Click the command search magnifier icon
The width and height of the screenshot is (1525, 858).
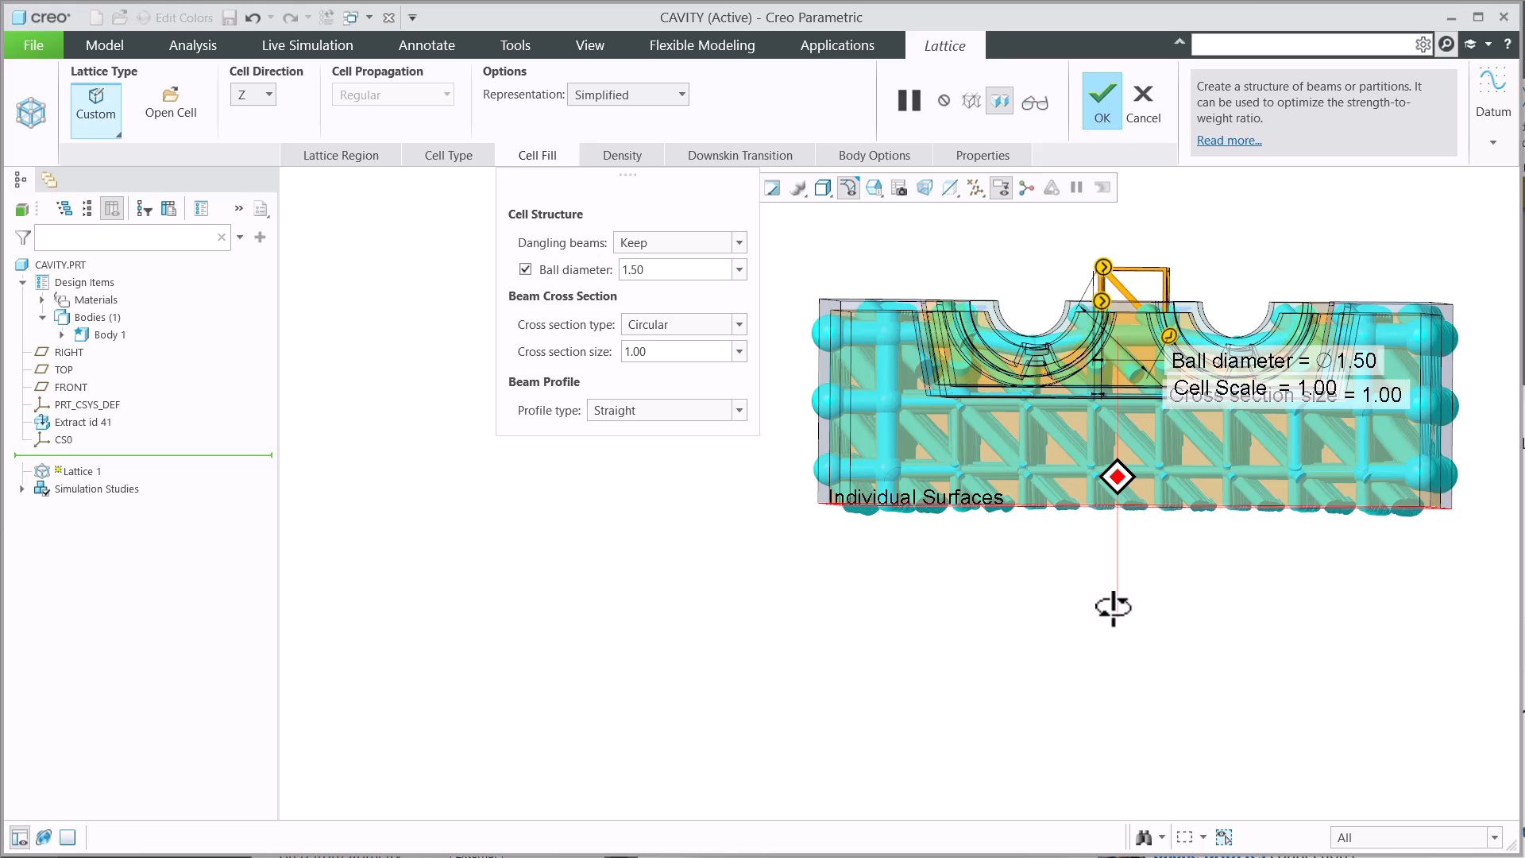(x=1446, y=44)
